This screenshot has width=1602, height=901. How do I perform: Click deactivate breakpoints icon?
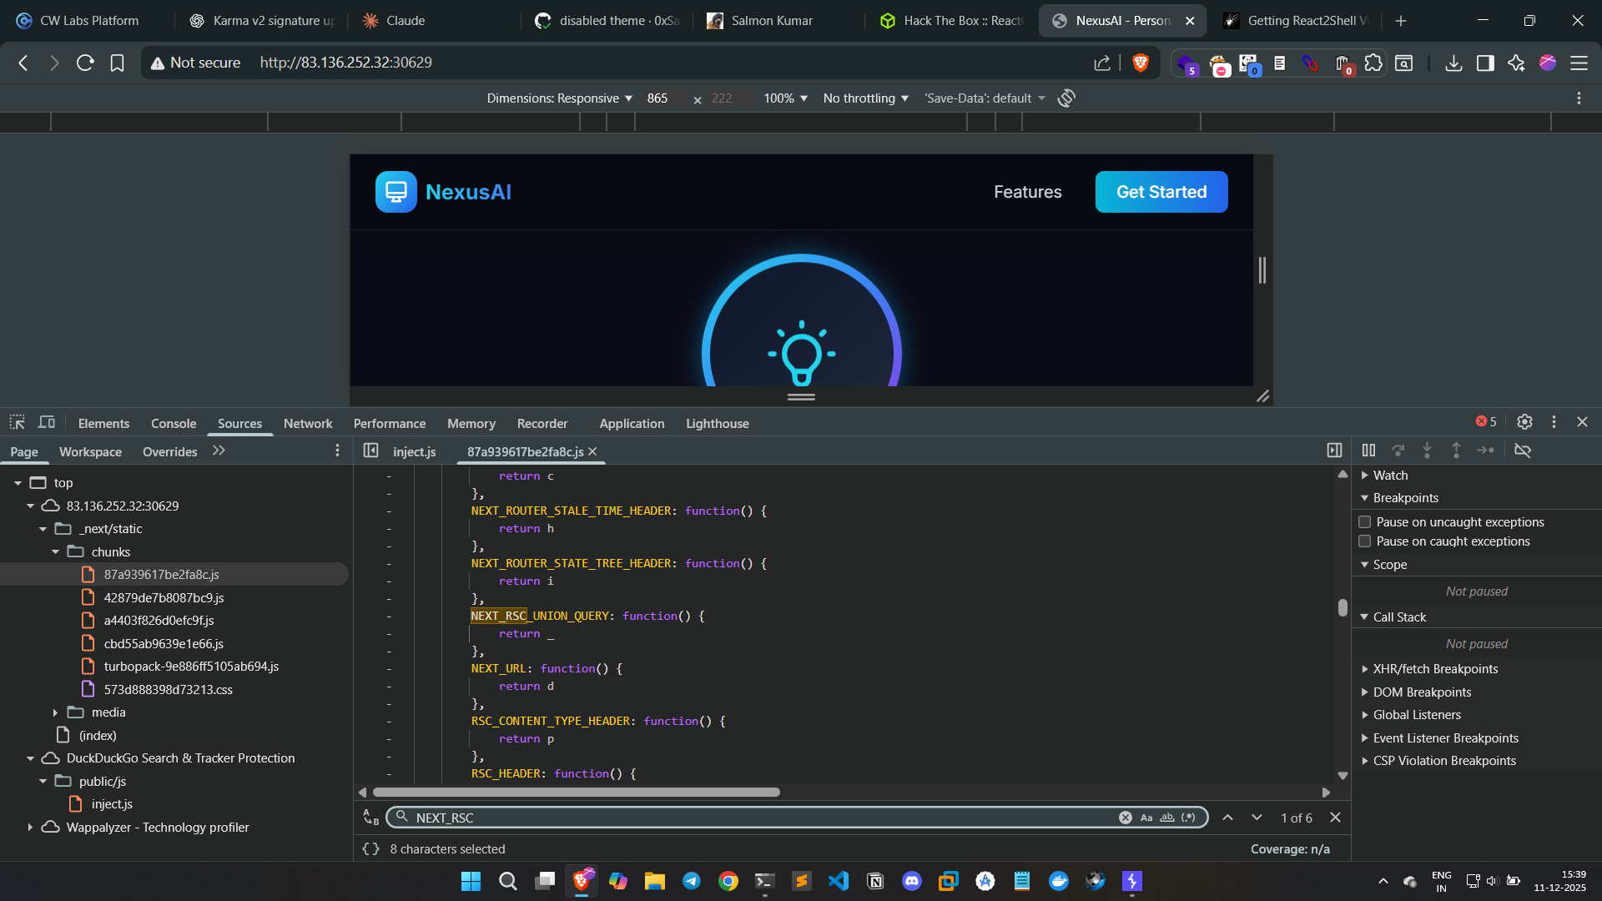tap(1523, 450)
